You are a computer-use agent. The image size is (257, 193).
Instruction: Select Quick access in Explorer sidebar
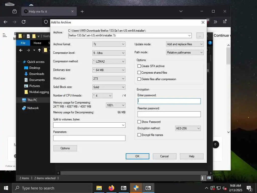tap(36, 62)
